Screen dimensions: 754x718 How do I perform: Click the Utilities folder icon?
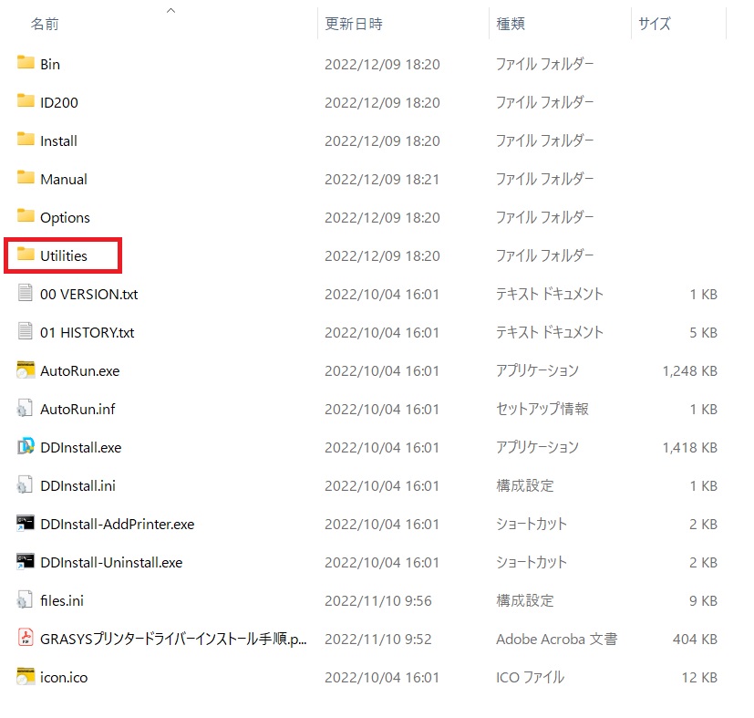26,255
